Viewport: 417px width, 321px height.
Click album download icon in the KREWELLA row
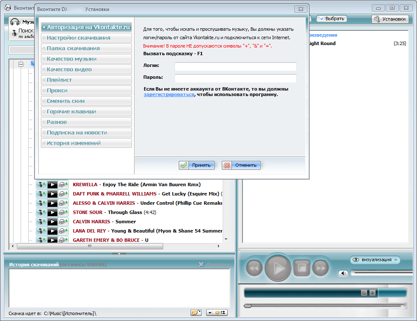(x=63, y=185)
